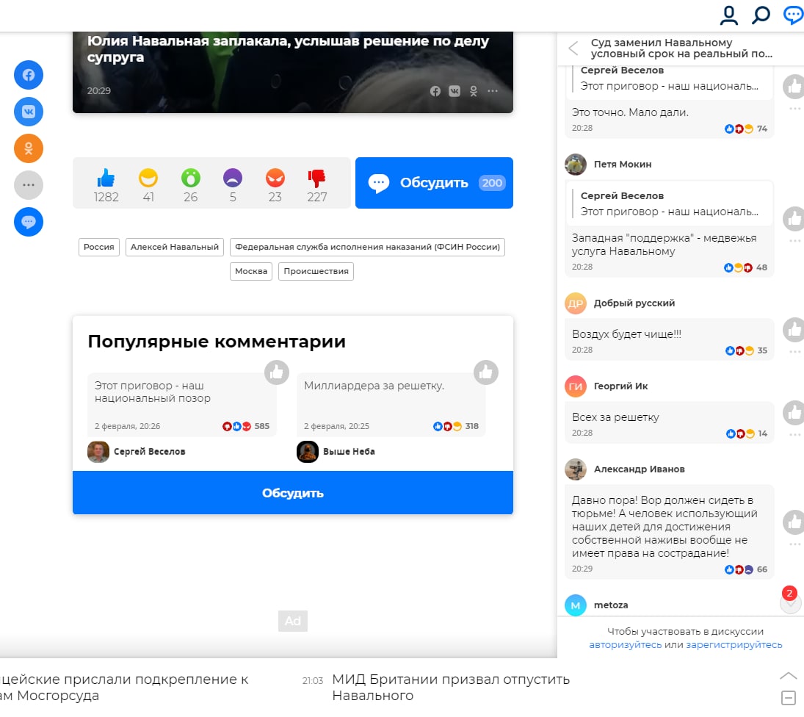The width and height of the screenshot is (804, 717).
Task: Like Сергей Веселов's popular comment
Action: (277, 373)
